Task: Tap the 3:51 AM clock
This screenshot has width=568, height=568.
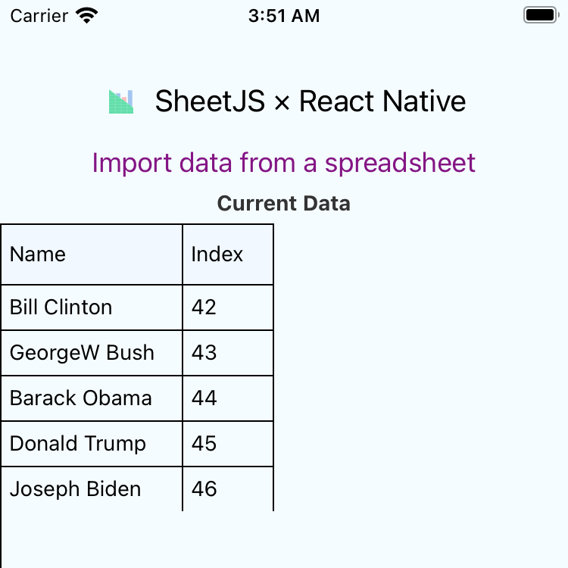Action: (x=284, y=15)
